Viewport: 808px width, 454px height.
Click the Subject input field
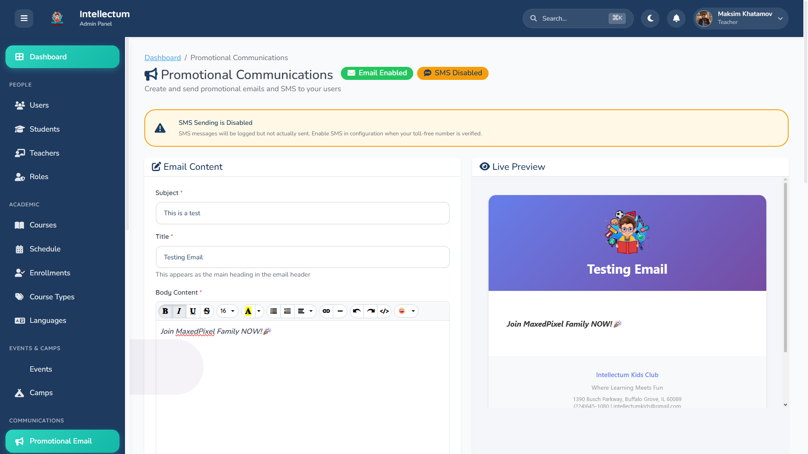(303, 213)
